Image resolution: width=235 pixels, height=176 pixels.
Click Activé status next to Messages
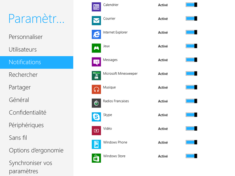tap(163, 60)
